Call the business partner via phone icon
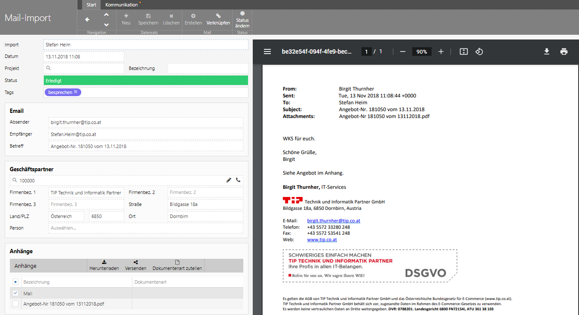This screenshot has height=315, width=579. pyautogui.click(x=238, y=180)
